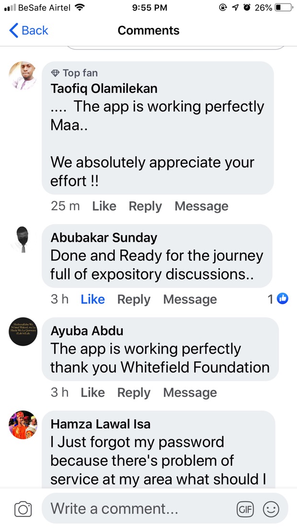Open Hamza Lawal Isa's name link
The width and height of the screenshot is (297, 528).
(x=101, y=424)
